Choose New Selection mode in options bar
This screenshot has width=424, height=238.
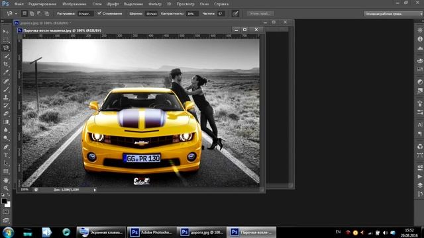(x=25, y=13)
